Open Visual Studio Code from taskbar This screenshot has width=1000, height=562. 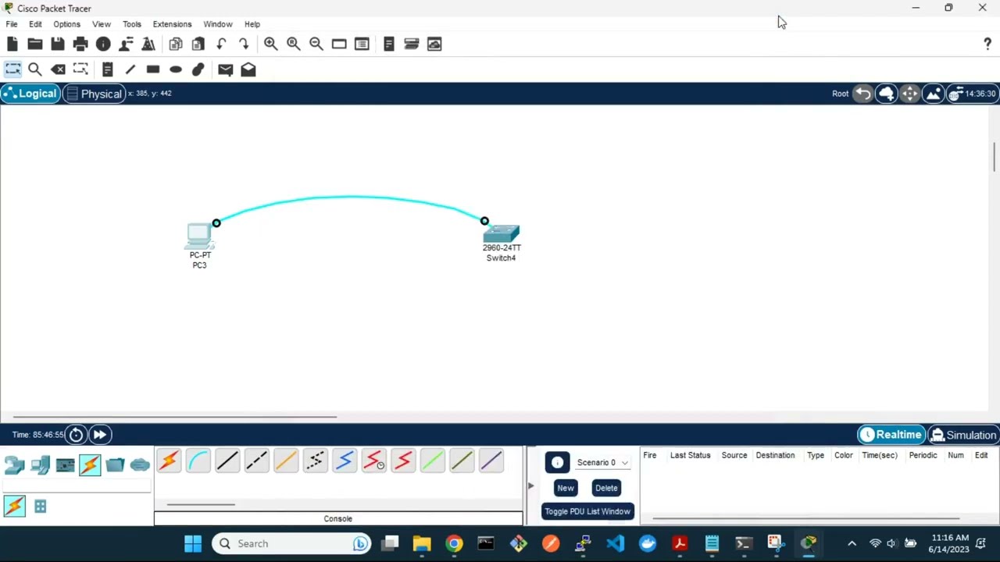[x=616, y=543]
